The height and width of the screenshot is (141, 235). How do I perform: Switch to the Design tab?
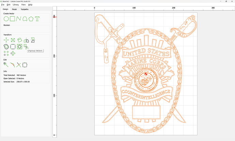tap(5, 9)
